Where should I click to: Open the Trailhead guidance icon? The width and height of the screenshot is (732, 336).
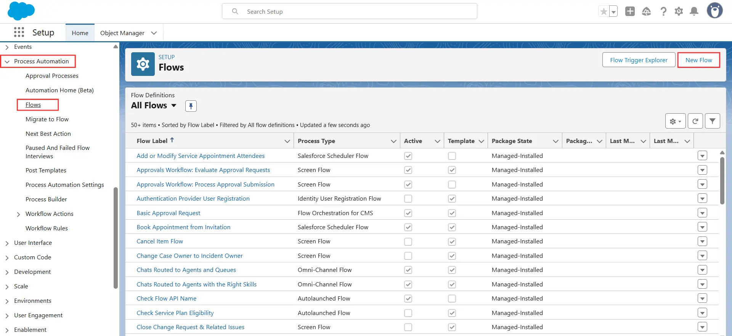(646, 11)
